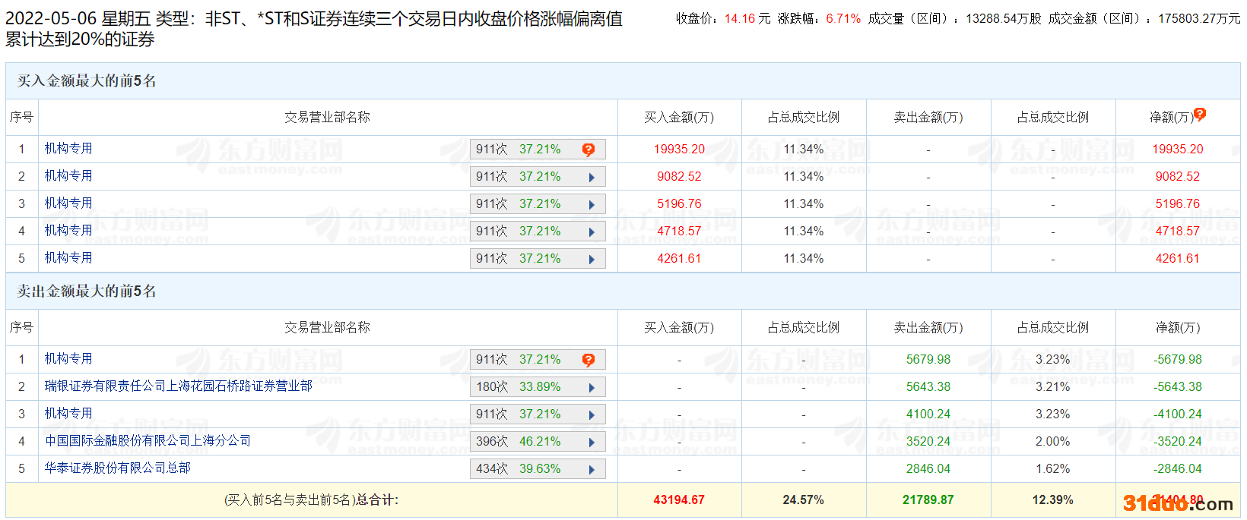Expand details arrow for 瑞银证券 row
1247x520 pixels.
click(592, 387)
